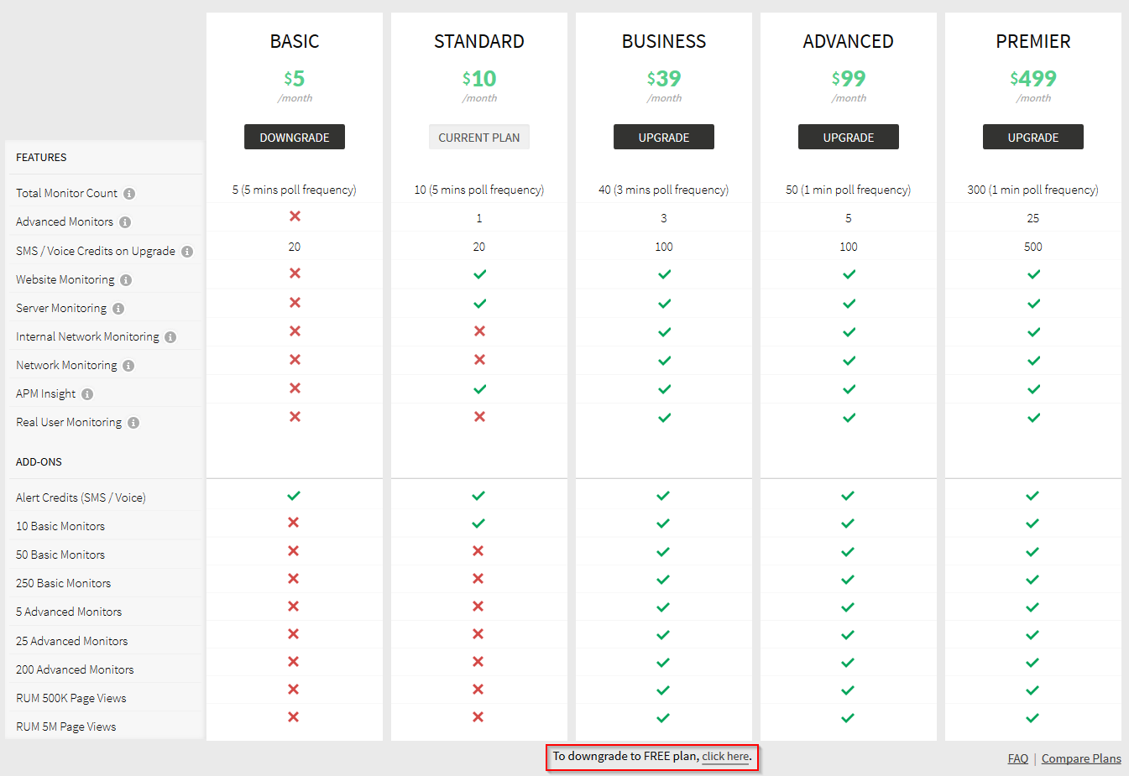The height and width of the screenshot is (776, 1129).
Task: Click info icon beside Advanced Monitors
Action: pyautogui.click(x=125, y=222)
